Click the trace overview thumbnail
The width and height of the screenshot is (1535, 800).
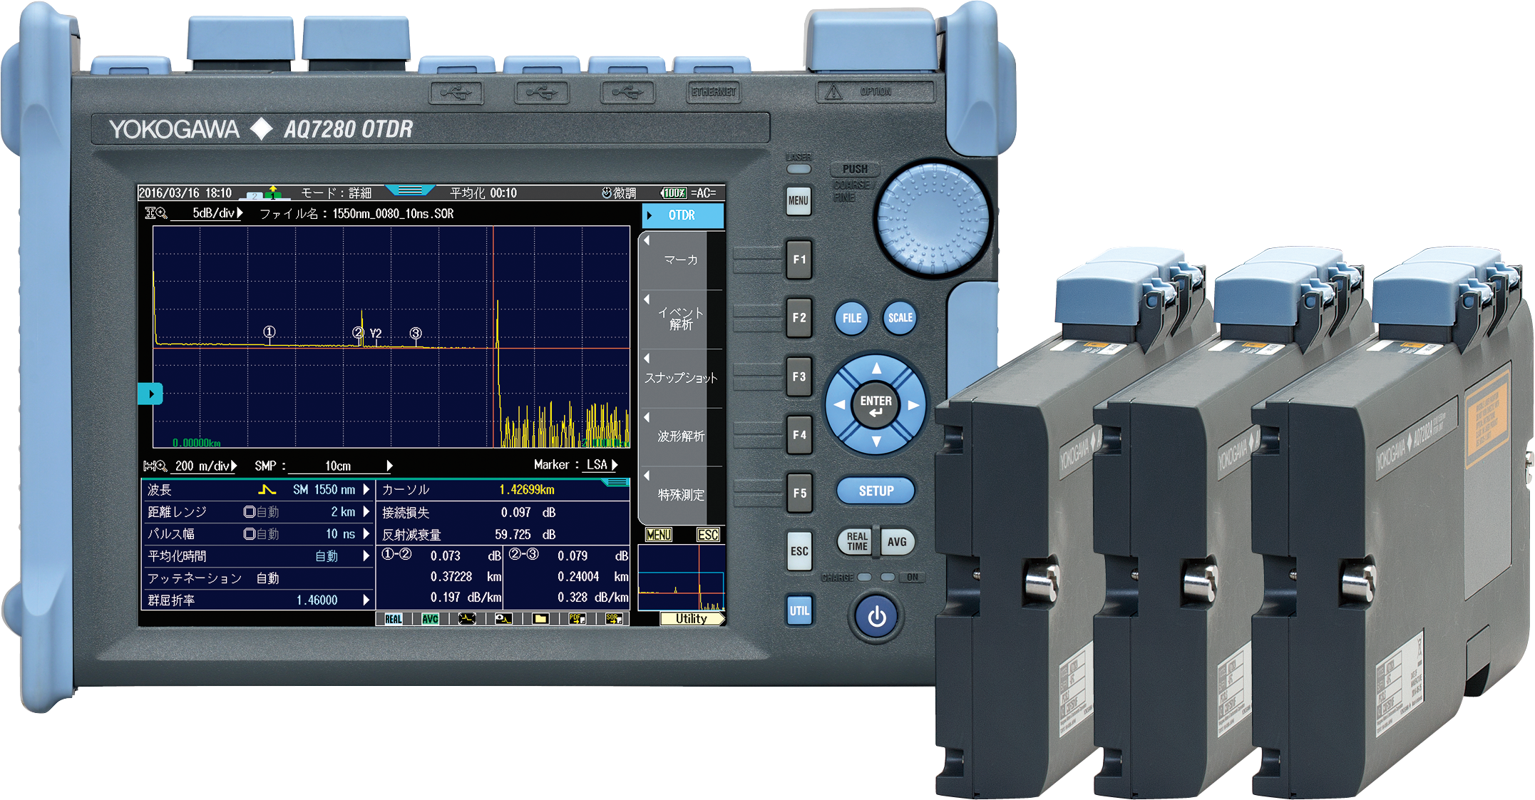(682, 578)
